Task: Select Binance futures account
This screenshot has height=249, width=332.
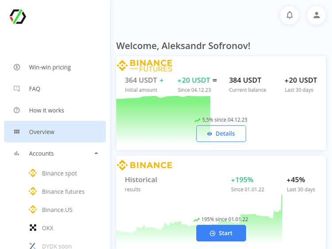Action: pos(63,192)
